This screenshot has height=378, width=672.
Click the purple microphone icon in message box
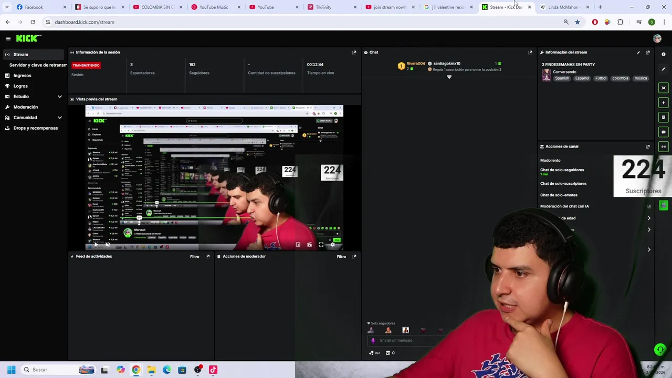(373, 340)
